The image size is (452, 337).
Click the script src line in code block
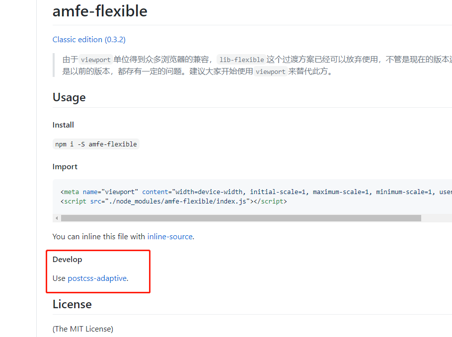pos(171,201)
